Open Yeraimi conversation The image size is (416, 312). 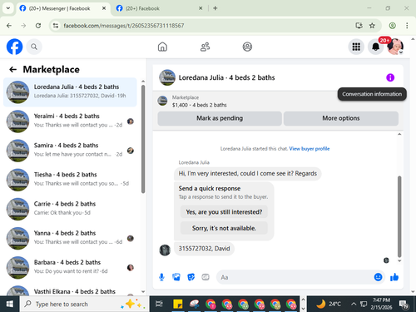[70, 121]
